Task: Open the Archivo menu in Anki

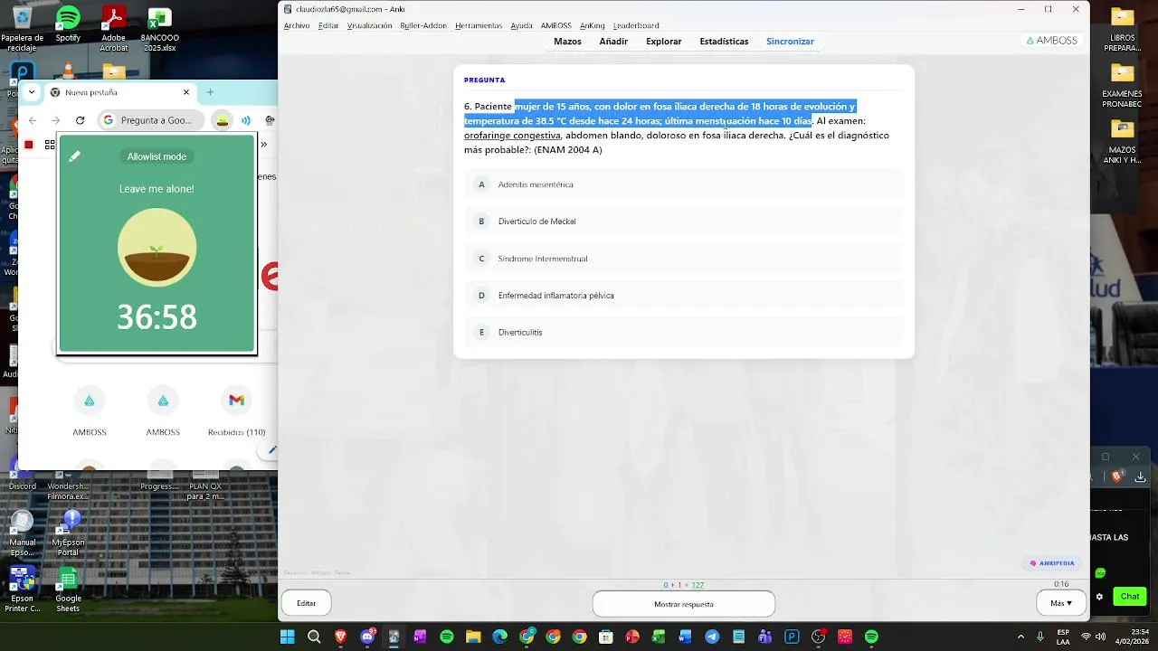Action: 297,25
